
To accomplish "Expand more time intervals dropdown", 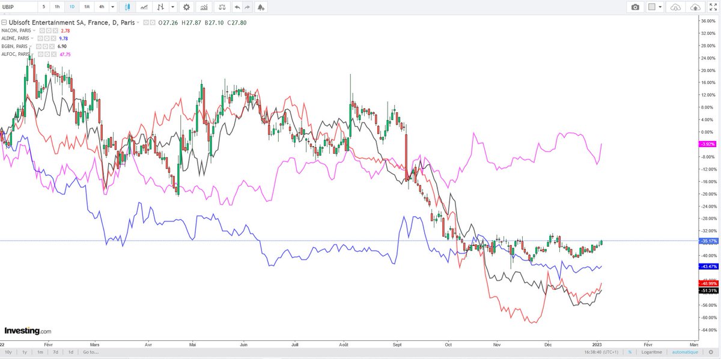I will pyautogui.click(x=112, y=7).
